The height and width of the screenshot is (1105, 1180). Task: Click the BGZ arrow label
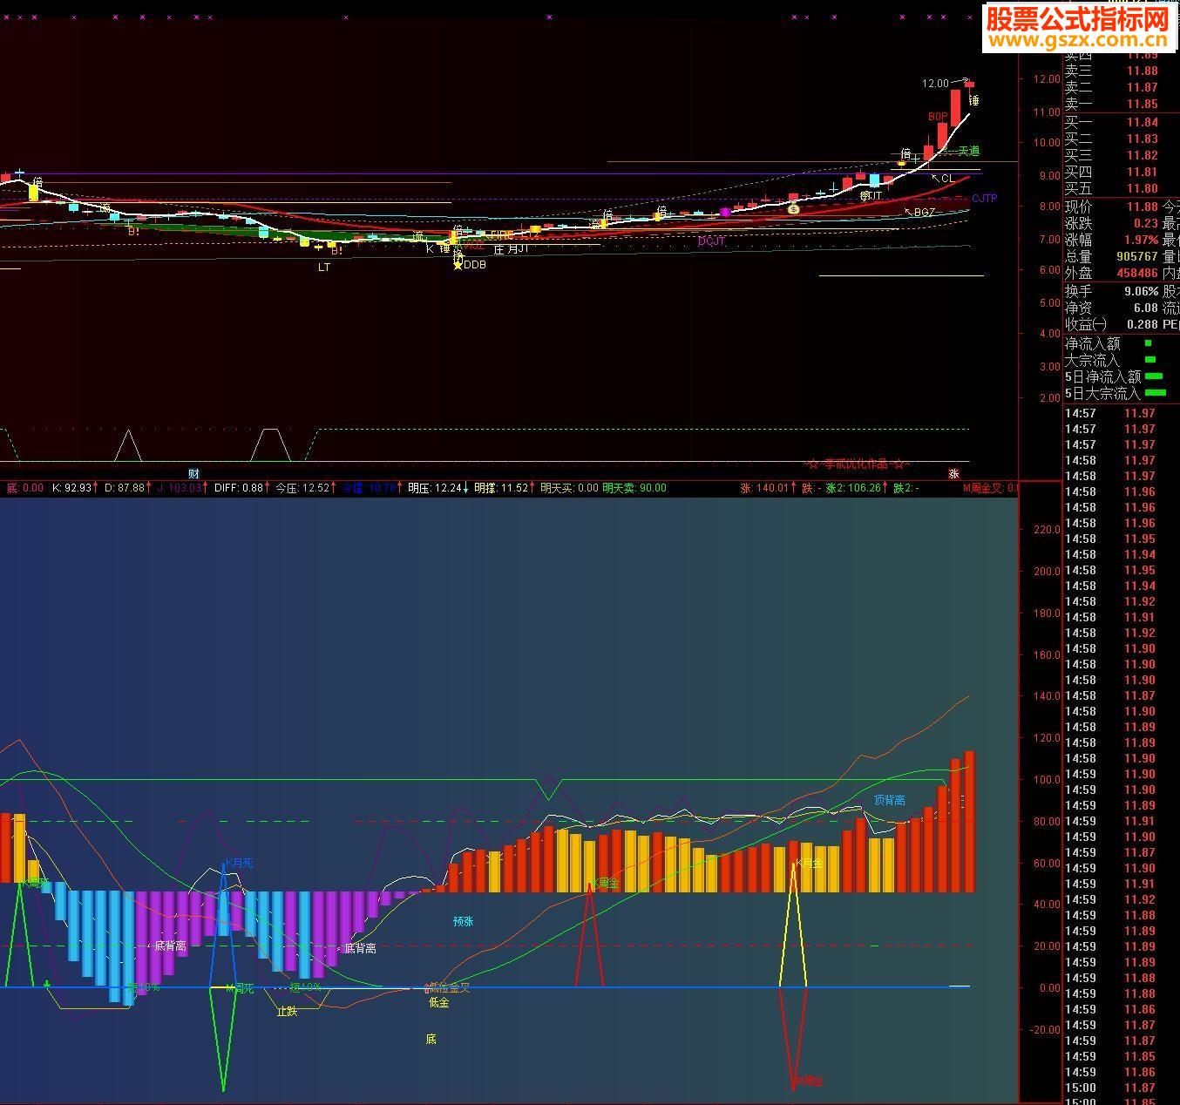(x=919, y=212)
